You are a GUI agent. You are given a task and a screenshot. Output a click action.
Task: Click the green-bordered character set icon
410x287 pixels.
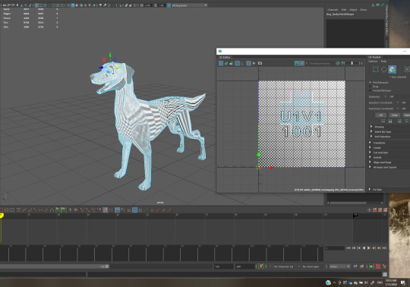pyautogui.click(x=261, y=266)
